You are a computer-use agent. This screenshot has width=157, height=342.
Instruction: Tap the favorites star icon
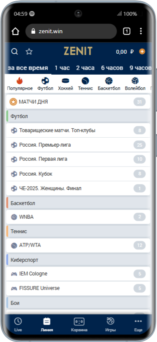tap(29, 52)
